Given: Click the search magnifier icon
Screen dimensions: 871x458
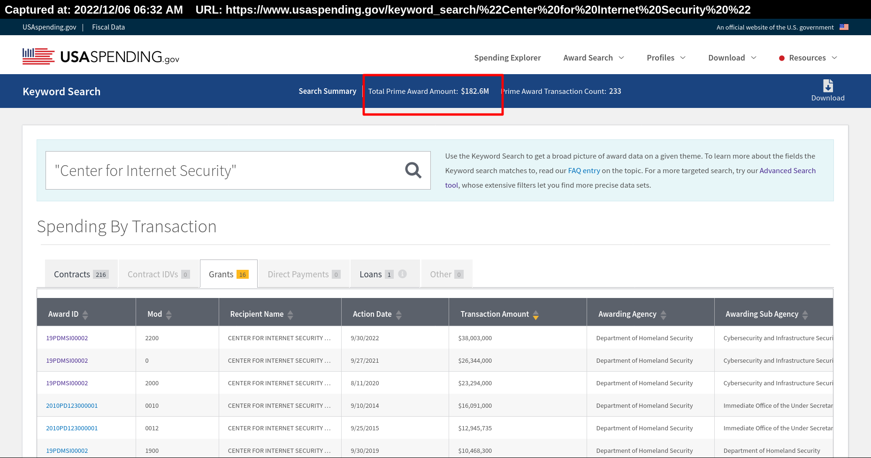Looking at the screenshot, I should (413, 170).
